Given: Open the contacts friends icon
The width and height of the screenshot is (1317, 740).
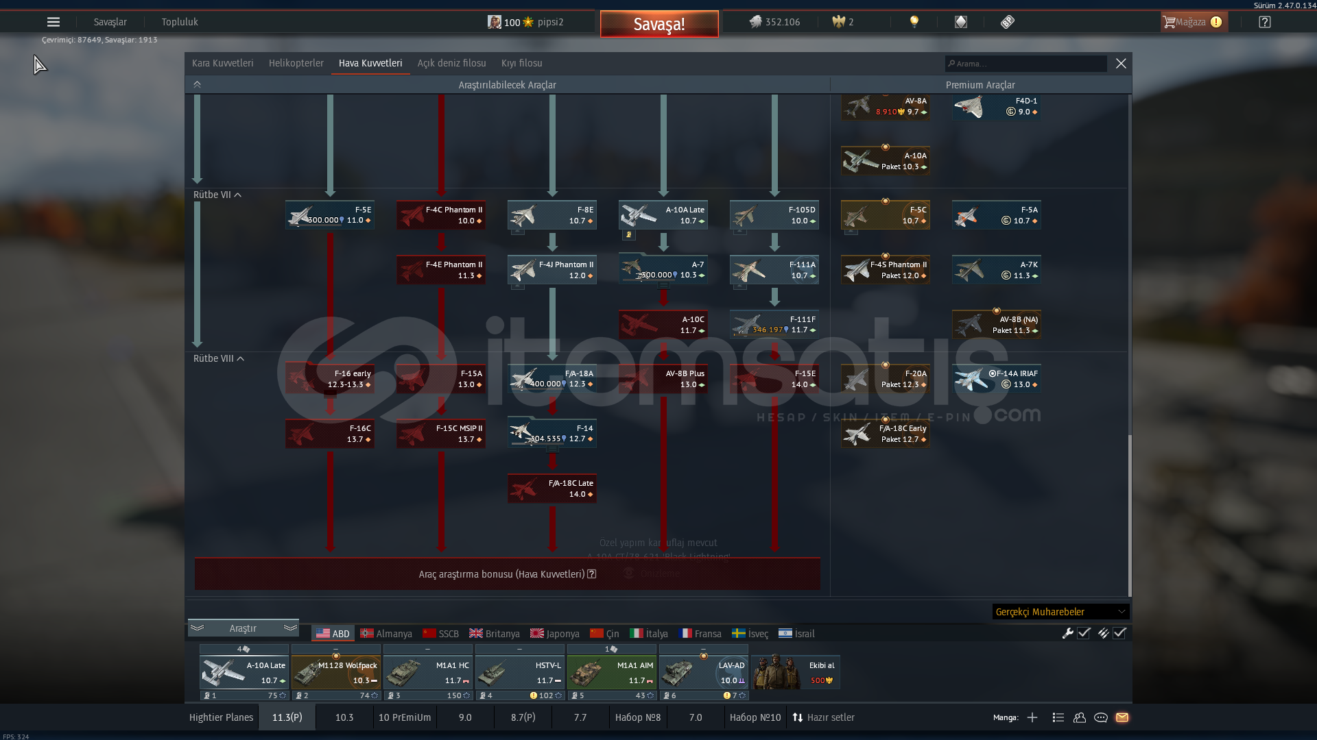Looking at the screenshot, I should pos(1080,717).
